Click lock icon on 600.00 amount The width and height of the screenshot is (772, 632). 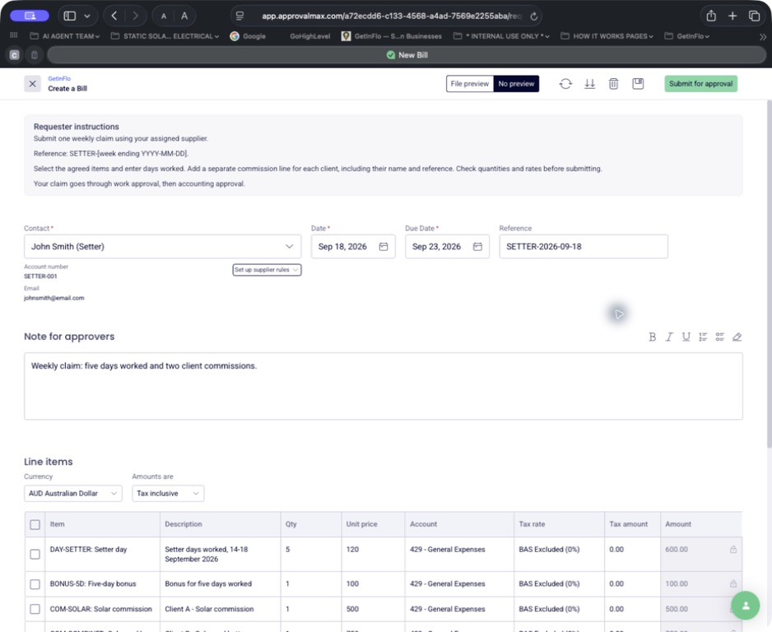tap(733, 550)
